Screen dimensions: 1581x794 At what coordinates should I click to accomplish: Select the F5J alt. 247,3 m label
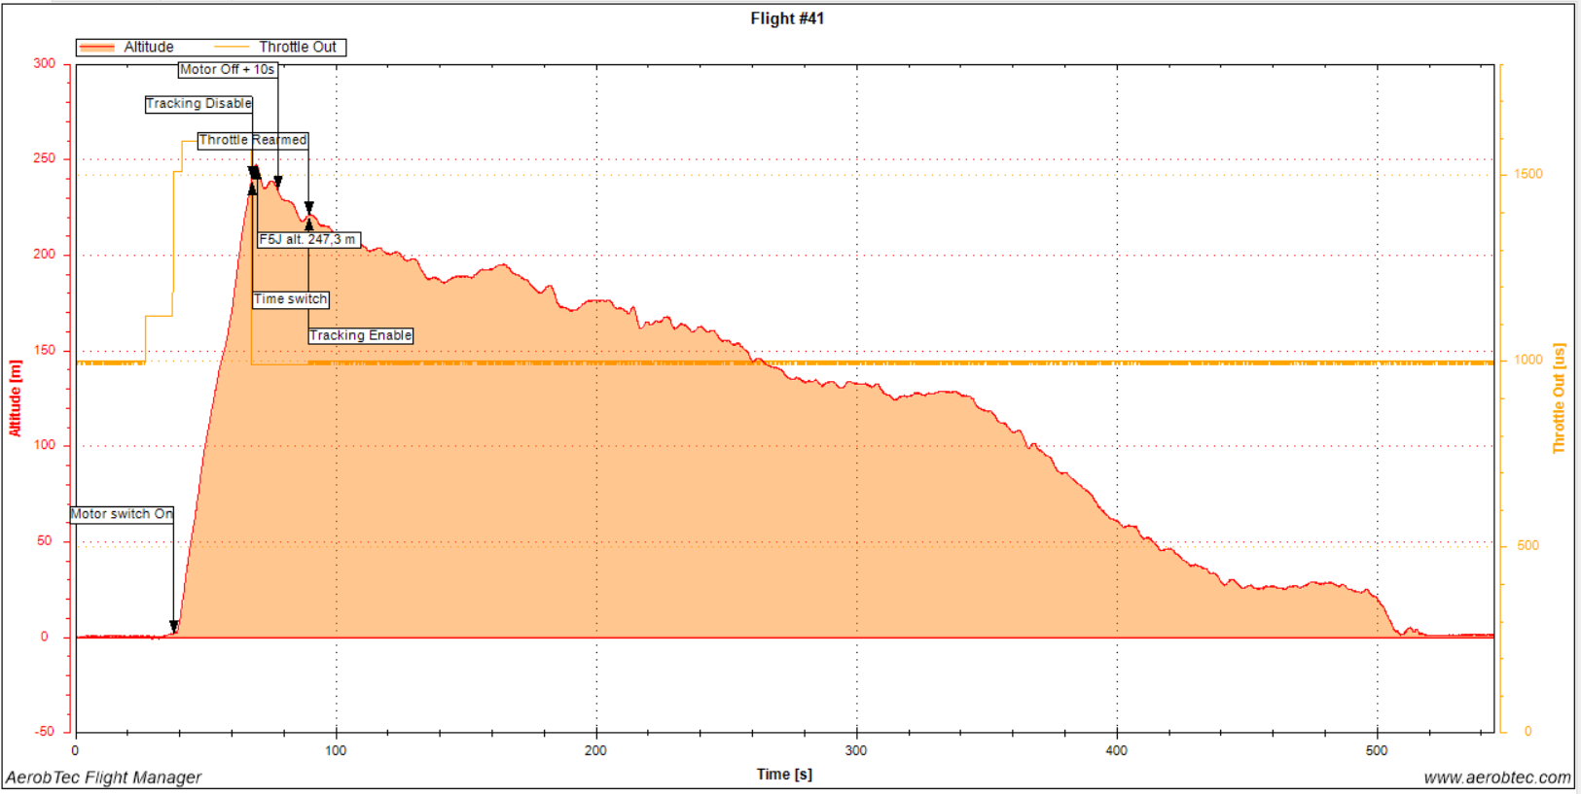[308, 239]
